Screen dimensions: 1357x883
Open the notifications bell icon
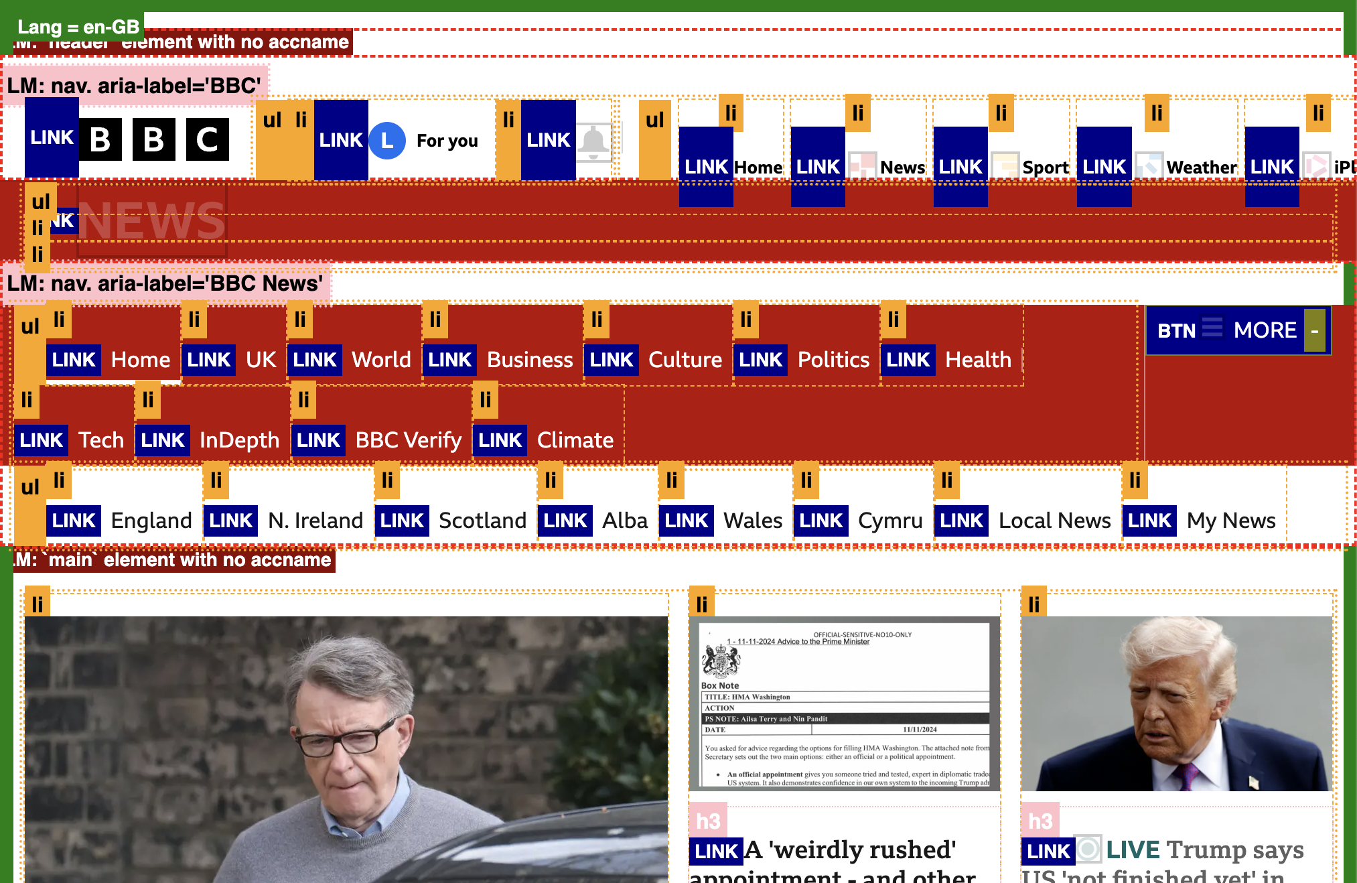point(593,142)
